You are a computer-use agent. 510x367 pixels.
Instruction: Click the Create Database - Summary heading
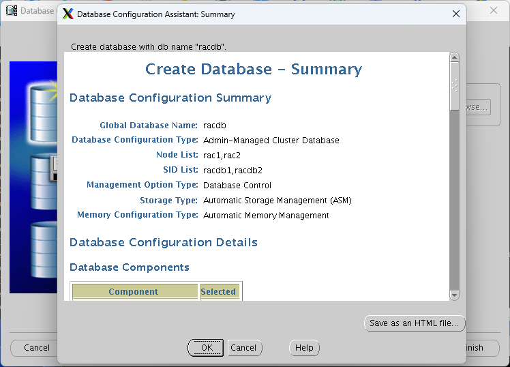254,69
